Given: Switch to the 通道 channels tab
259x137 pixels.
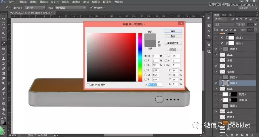Looking at the screenshot, I should click(x=224, y=15).
